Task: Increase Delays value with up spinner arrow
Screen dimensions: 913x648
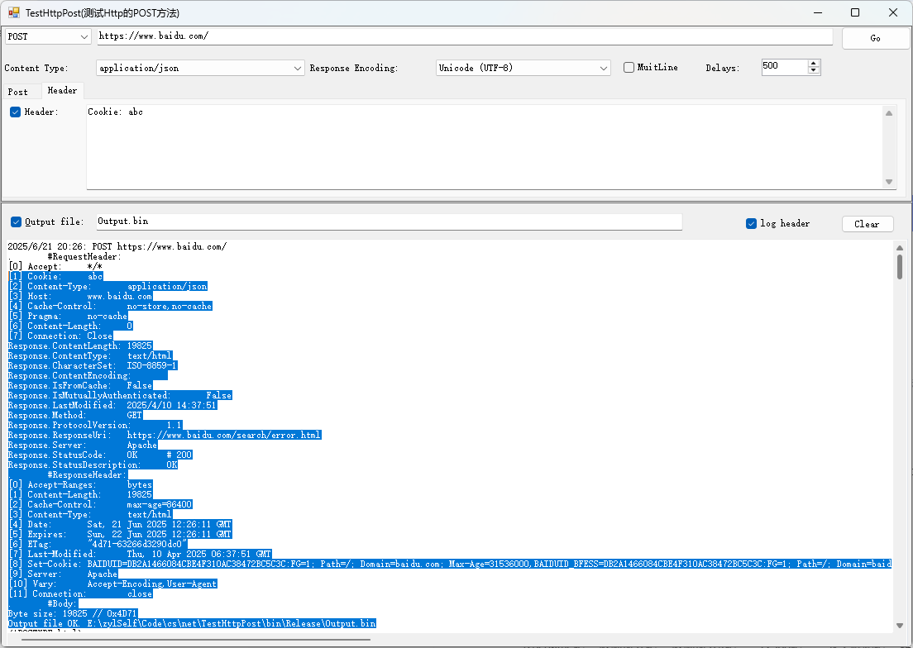Action: tap(814, 64)
